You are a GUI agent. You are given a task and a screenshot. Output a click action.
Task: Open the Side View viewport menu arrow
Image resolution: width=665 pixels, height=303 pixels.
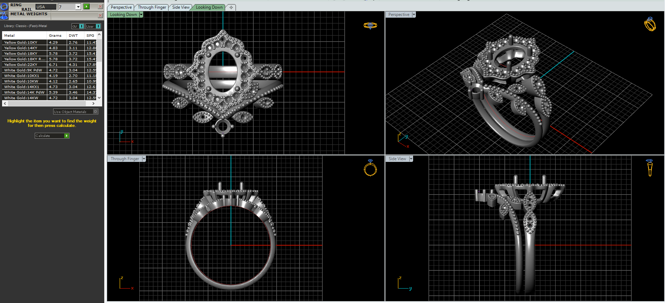click(x=411, y=159)
